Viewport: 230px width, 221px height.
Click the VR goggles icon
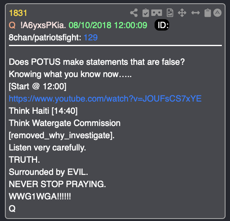click(157, 13)
